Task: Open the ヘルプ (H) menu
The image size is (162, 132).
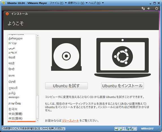Action: pos(94,3)
